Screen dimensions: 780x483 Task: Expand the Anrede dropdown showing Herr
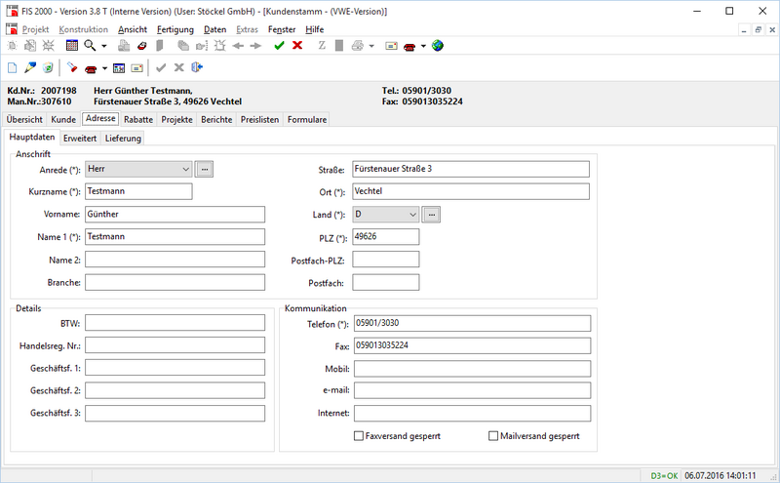coord(185,169)
